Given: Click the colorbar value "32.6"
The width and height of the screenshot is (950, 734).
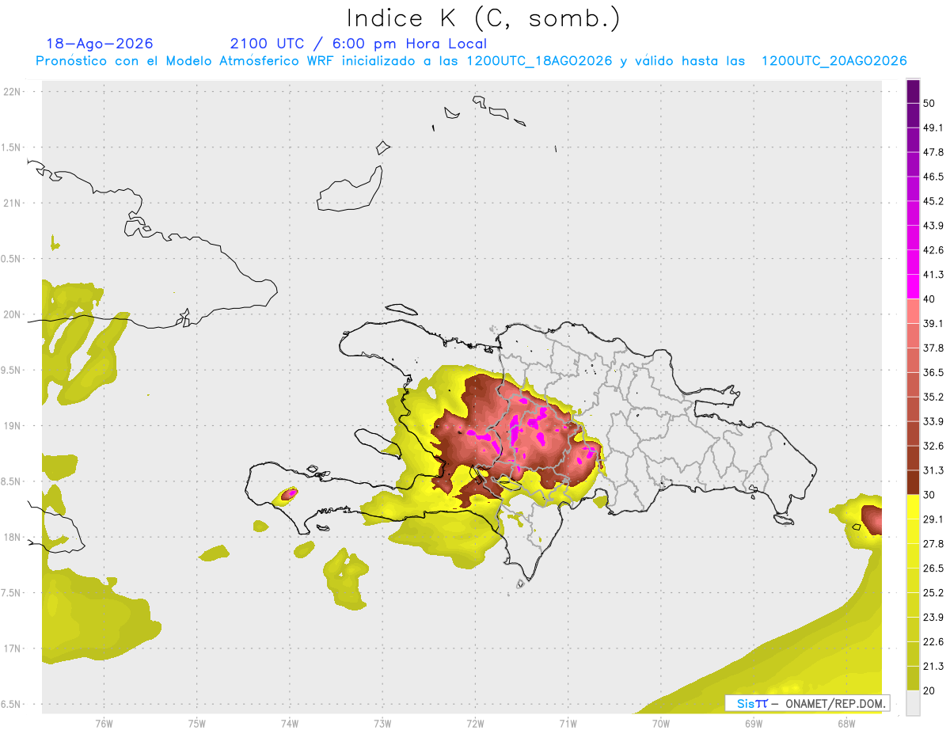Looking at the screenshot, I should point(933,447).
